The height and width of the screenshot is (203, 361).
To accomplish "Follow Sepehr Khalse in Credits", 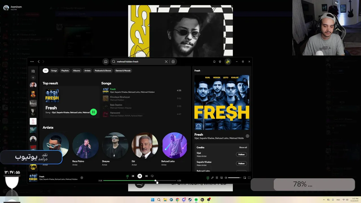I will click(x=241, y=164).
